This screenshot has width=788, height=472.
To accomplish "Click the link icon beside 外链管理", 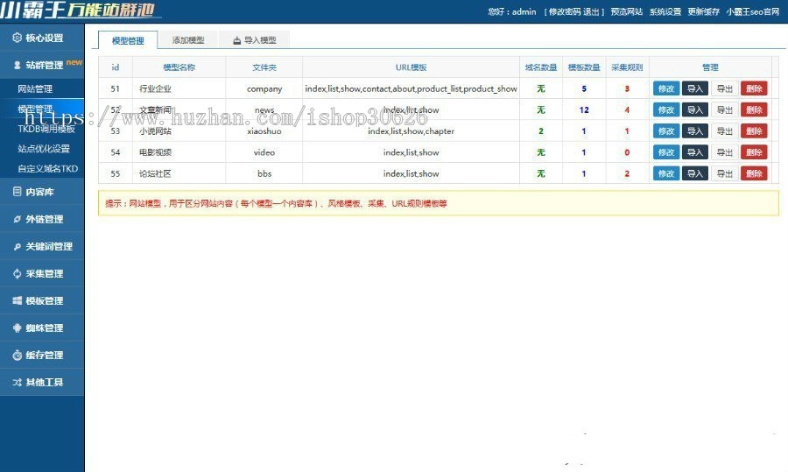I will (x=18, y=219).
